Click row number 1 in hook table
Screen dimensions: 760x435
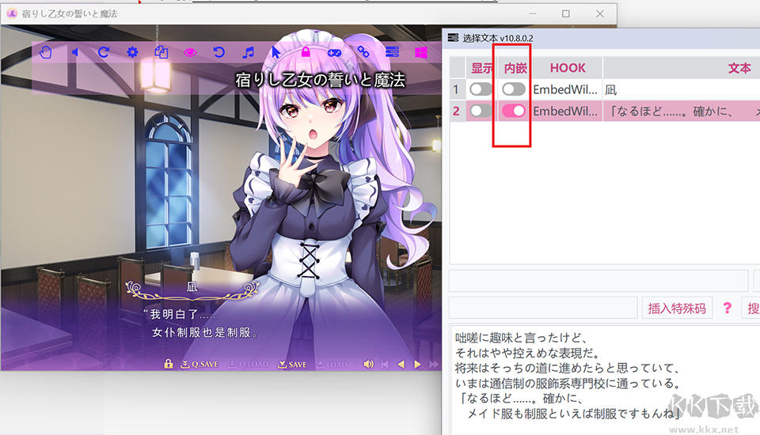456,89
